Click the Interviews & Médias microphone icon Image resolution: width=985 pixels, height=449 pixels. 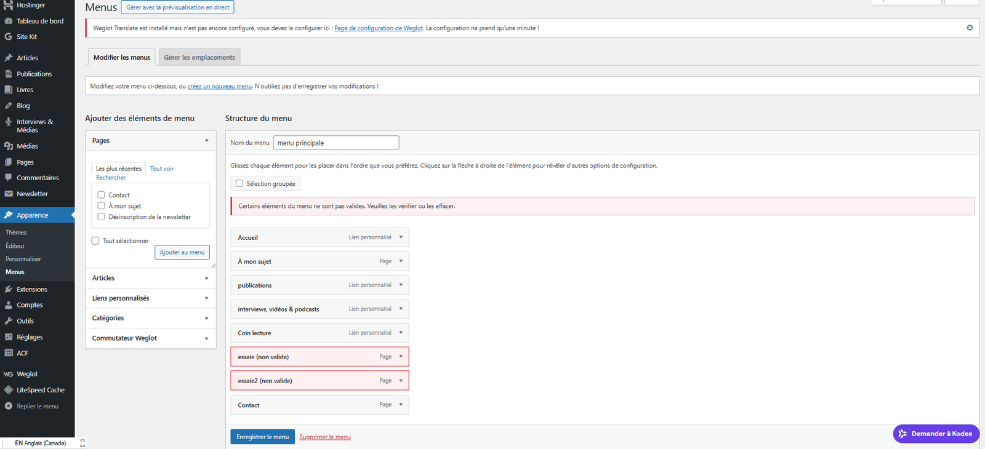coord(9,122)
